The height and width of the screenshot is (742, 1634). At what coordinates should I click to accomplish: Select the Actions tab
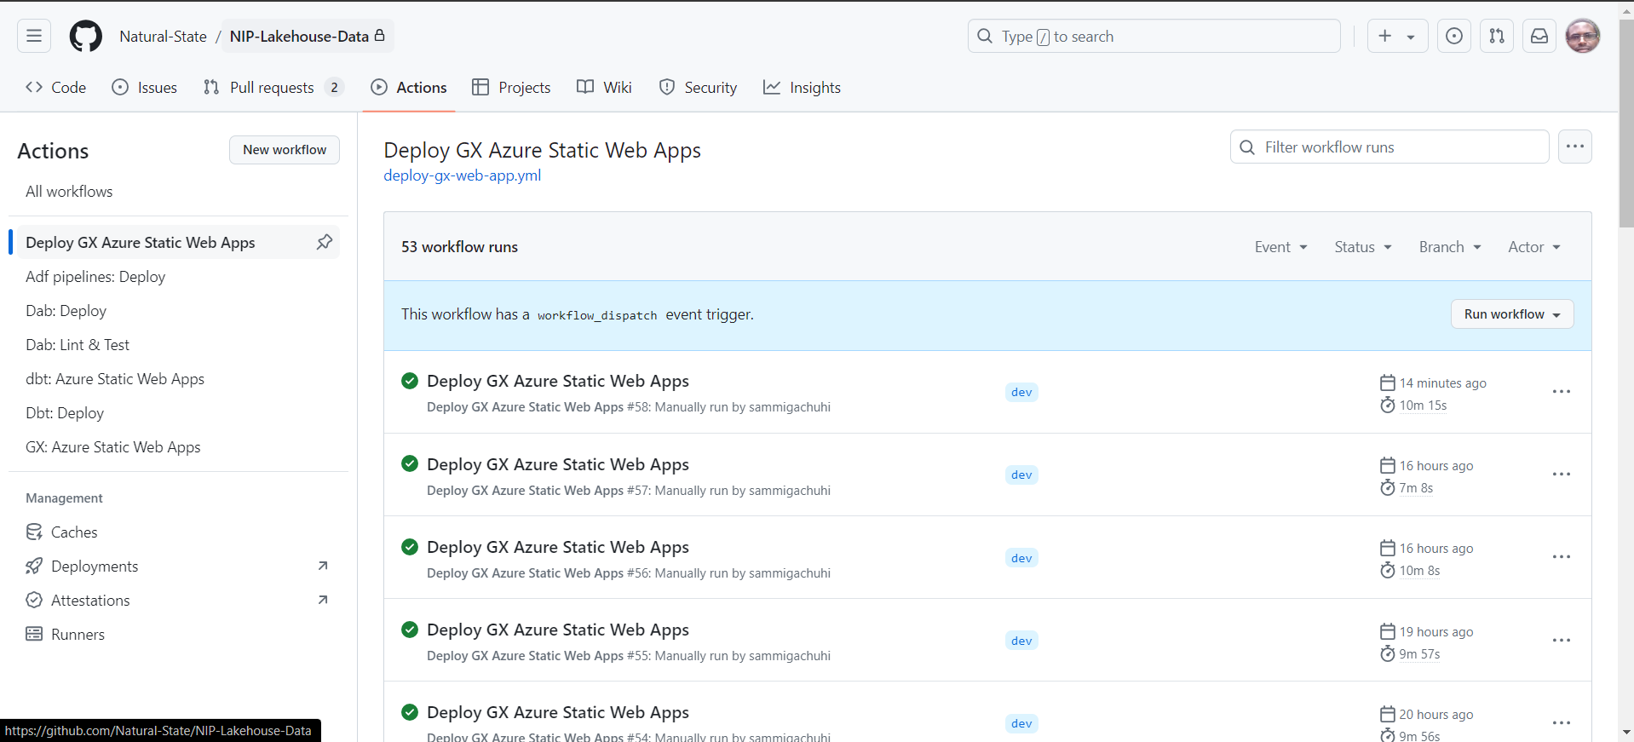(x=409, y=87)
